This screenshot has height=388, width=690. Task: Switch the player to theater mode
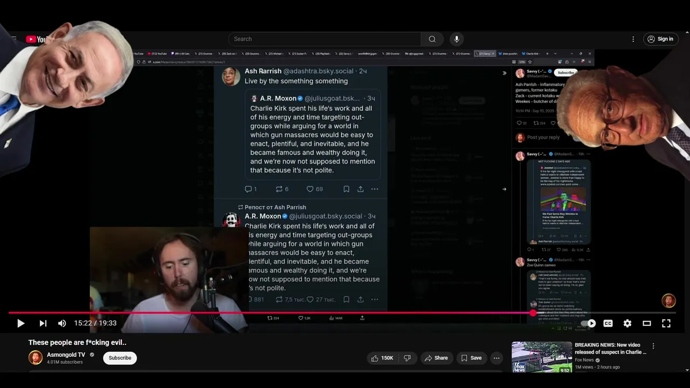coord(647,323)
